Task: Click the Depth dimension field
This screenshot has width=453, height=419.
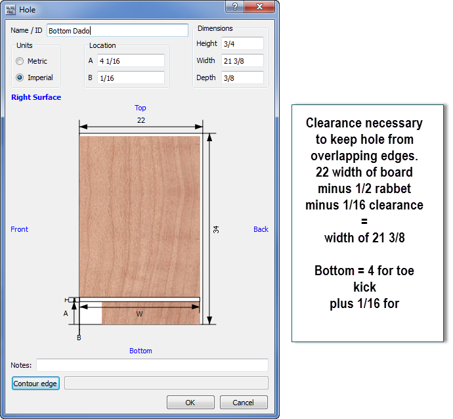Action: click(242, 77)
